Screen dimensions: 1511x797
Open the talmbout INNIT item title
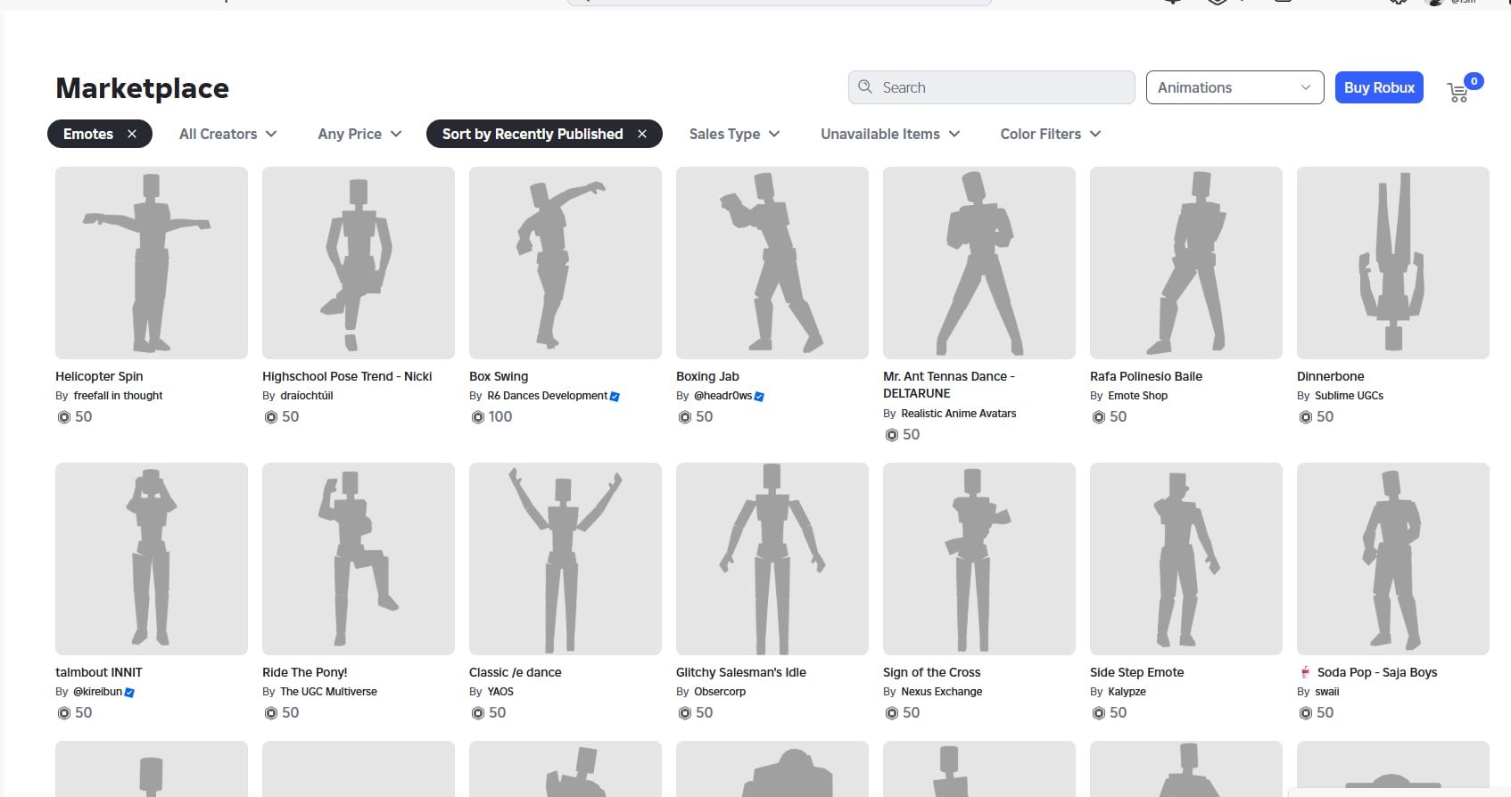[99, 672]
